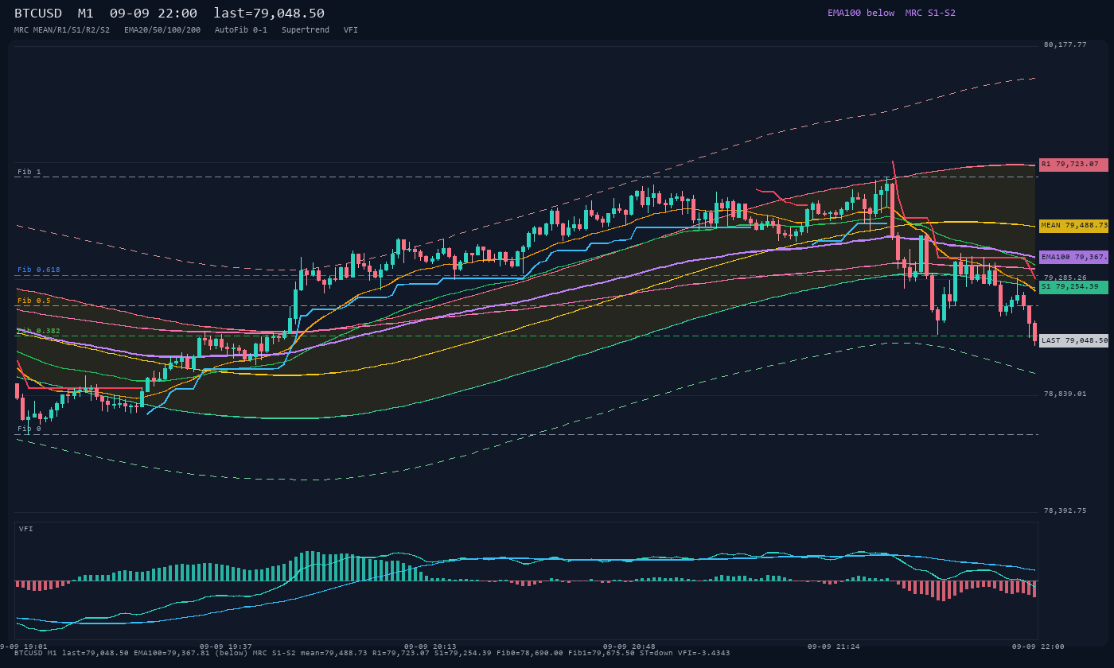This screenshot has width=1114, height=668.
Task: Select the blue Fib 0.618 level label
Action: tap(39, 270)
